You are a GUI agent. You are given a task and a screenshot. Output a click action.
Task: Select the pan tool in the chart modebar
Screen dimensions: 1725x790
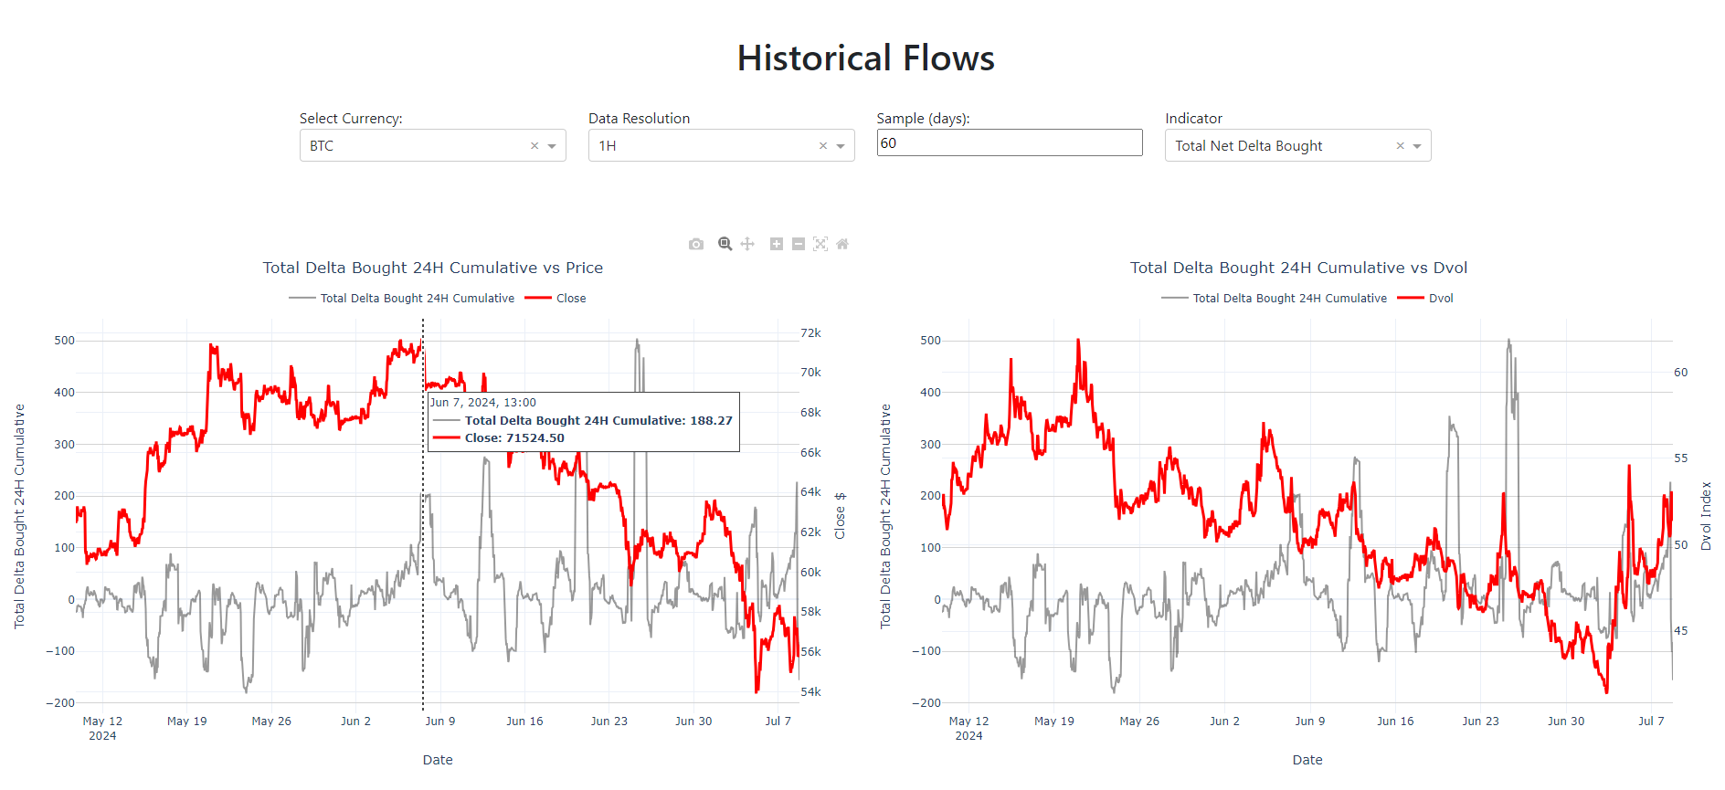pos(747,244)
